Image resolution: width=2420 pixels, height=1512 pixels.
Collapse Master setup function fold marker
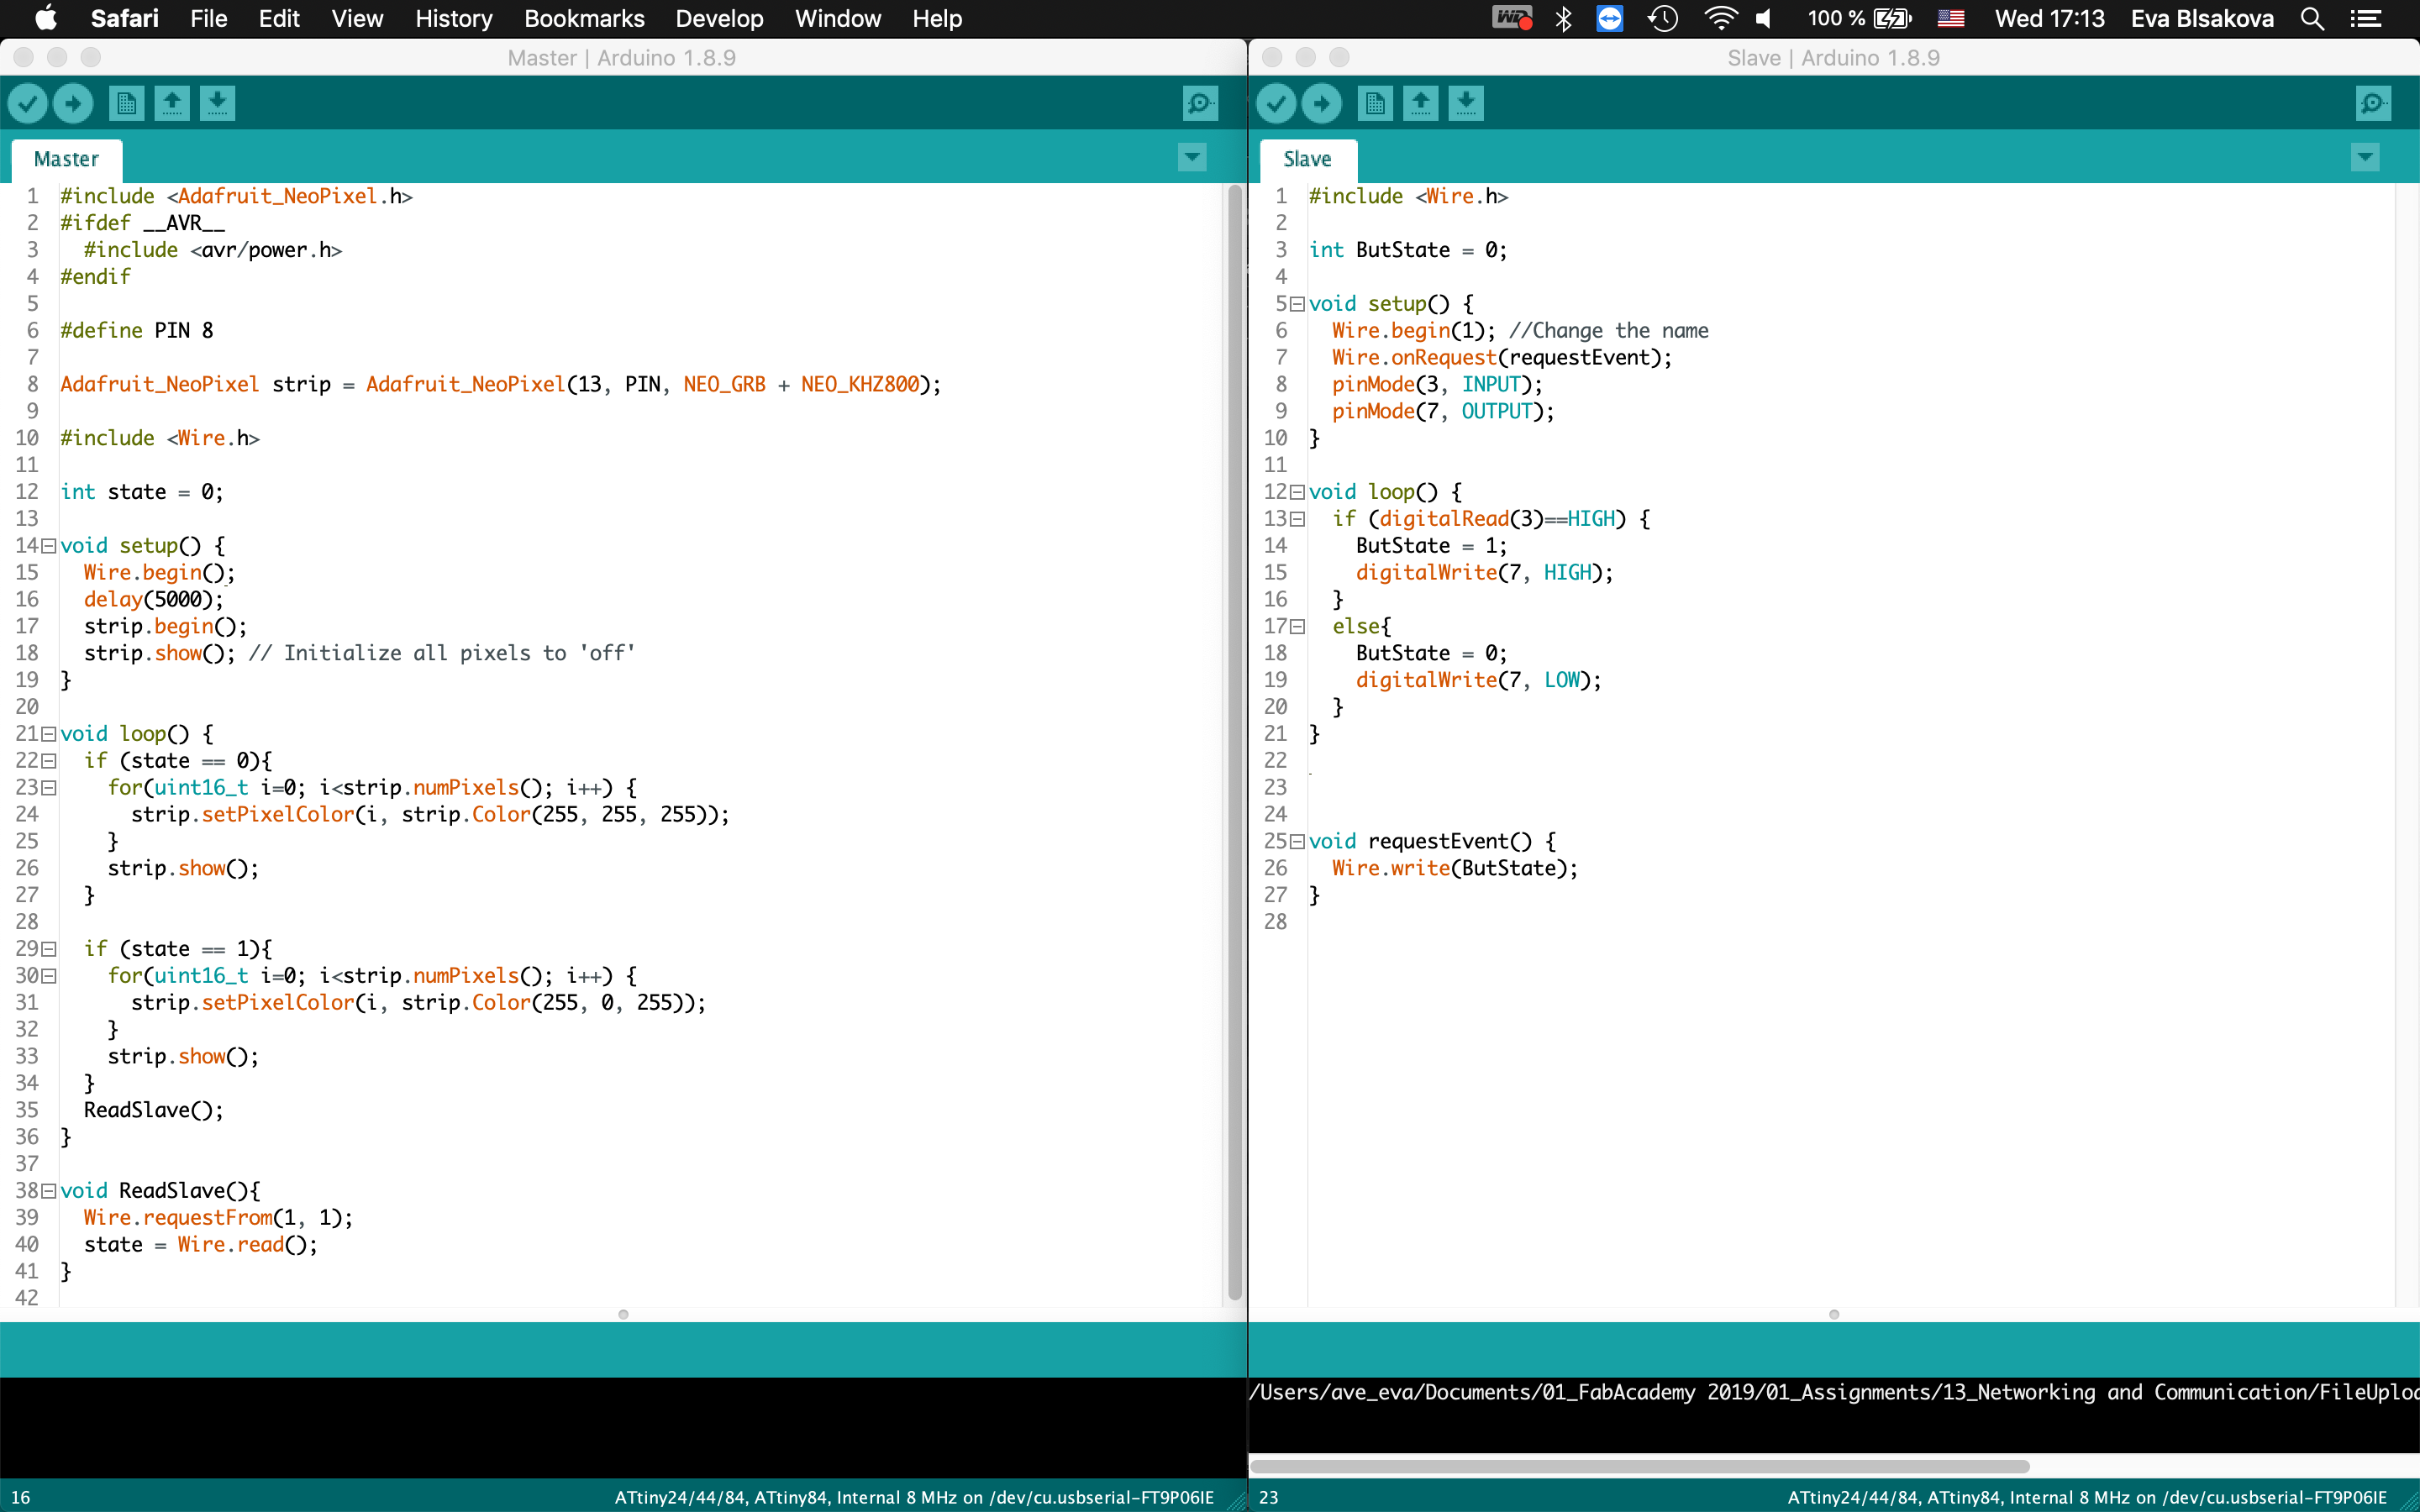[49, 546]
